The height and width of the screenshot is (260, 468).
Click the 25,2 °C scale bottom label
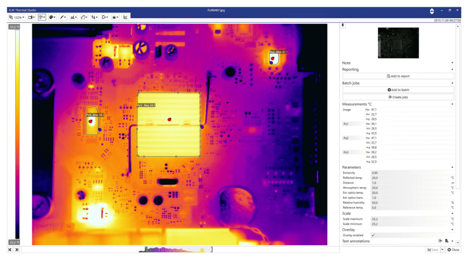pyautogui.click(x=14, y=242)
